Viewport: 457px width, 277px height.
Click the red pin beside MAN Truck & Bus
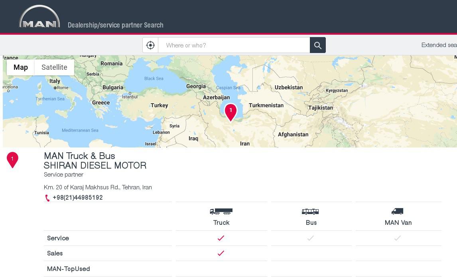click(12, 160)
